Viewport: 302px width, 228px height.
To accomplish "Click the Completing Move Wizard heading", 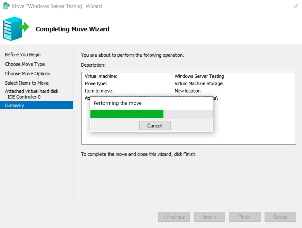I will coord(72,29).
